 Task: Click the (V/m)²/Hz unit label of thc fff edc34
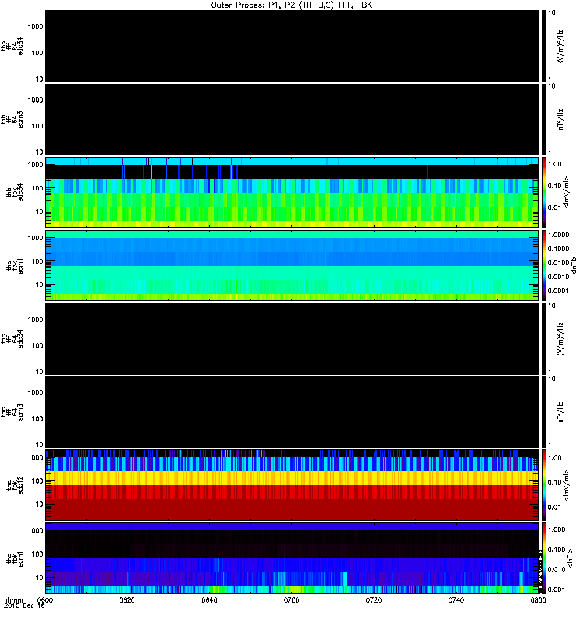pos(560,339)
